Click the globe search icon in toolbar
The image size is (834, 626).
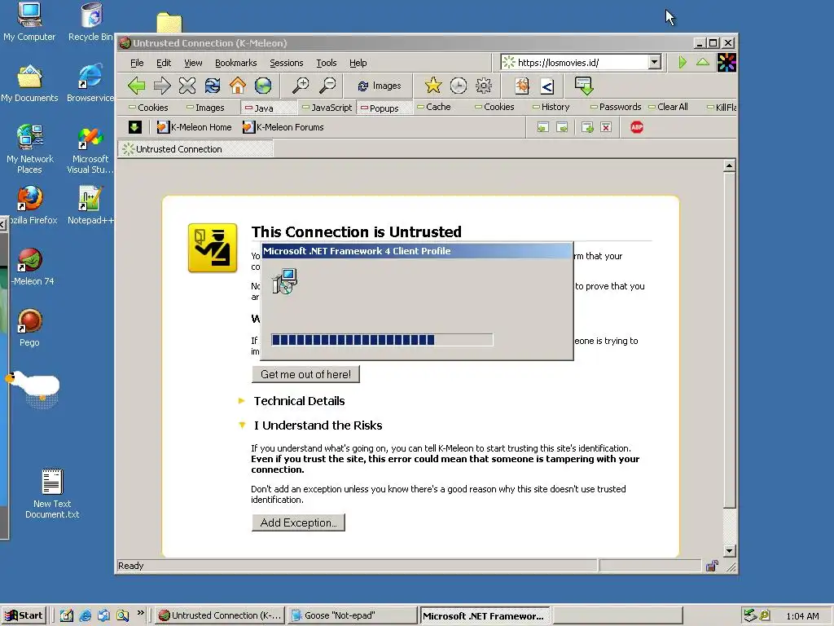click(263, 85)
